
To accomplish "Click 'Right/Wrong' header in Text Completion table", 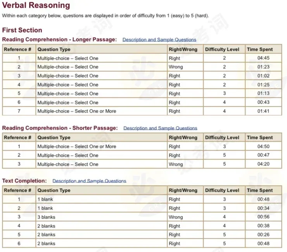I will click(183, 190).
